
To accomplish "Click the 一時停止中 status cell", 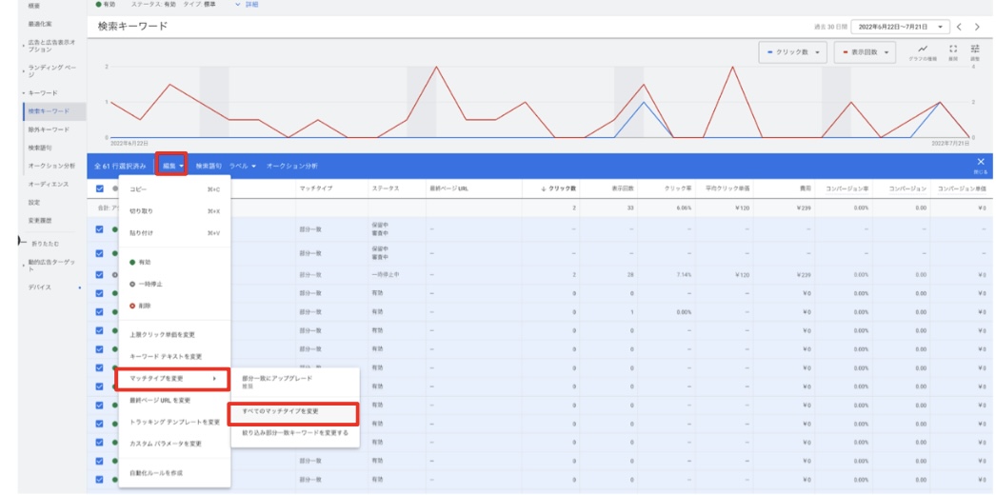I will pyautogui.click(x=386, y=275).
